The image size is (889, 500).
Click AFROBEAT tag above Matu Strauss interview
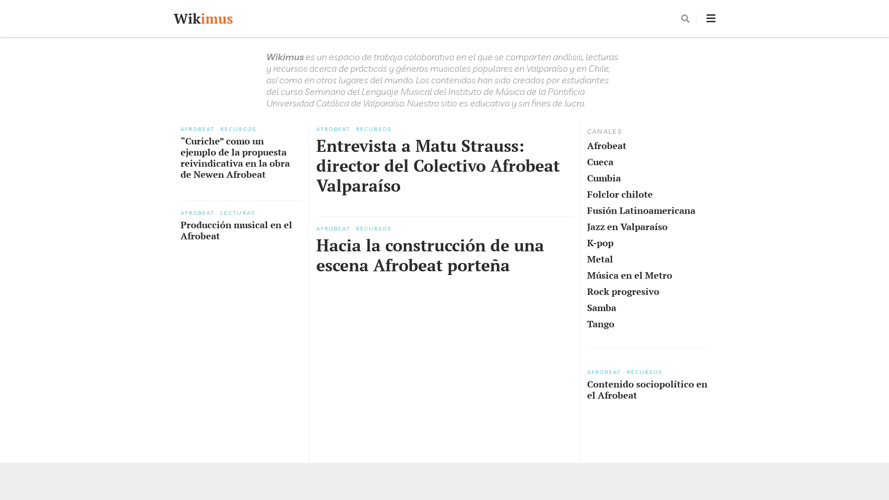coord(333,129)
